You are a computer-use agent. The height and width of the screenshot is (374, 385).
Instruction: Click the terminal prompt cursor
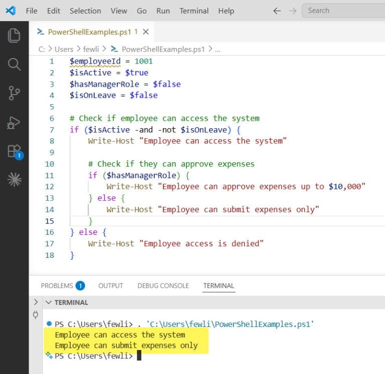pos(139,355)
